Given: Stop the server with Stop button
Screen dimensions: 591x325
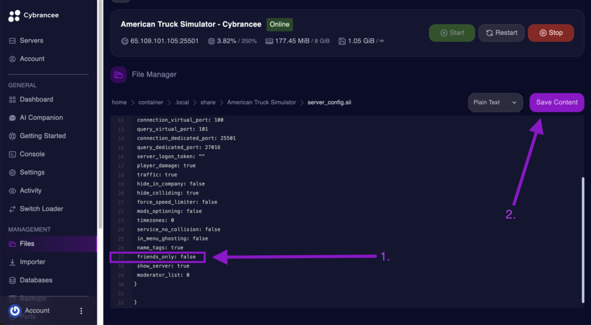Looking at the screenshot, I should (x=551, y=33).
